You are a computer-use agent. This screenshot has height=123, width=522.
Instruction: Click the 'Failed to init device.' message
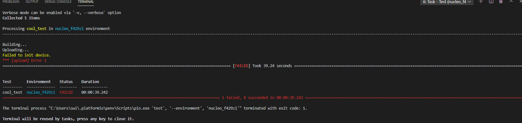click(27, 55)
